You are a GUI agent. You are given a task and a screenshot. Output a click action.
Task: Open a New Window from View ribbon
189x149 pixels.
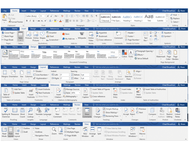(x=85, y=132)
